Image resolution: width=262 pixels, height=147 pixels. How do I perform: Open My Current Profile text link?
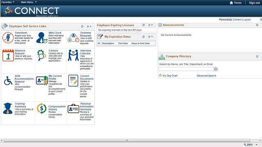pos(55,77)
